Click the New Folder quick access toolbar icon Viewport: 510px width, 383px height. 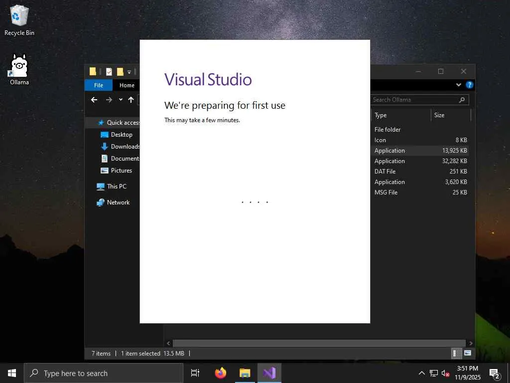(120, 72)
